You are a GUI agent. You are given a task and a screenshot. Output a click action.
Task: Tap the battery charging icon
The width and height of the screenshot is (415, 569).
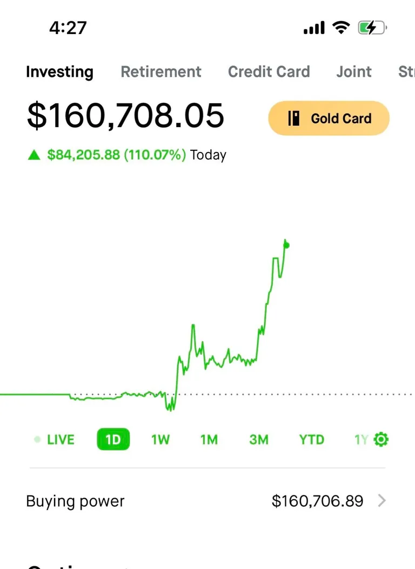click(x=372, y=28)
